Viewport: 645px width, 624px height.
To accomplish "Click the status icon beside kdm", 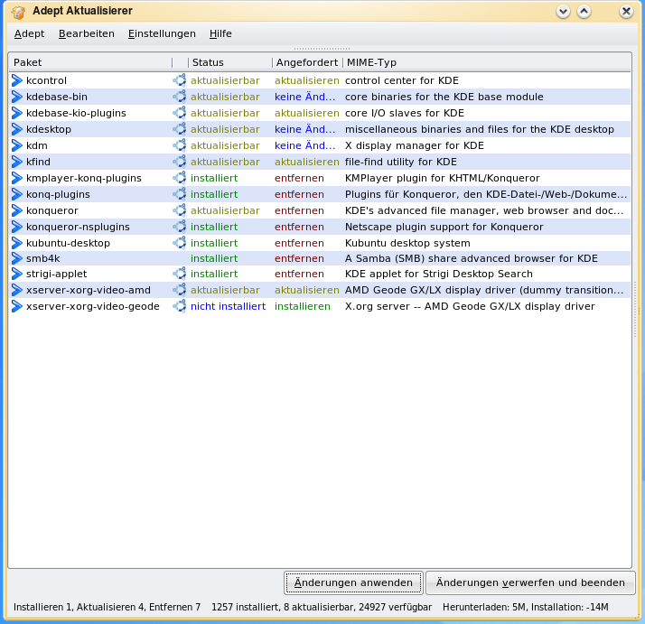I will [179, 145].
